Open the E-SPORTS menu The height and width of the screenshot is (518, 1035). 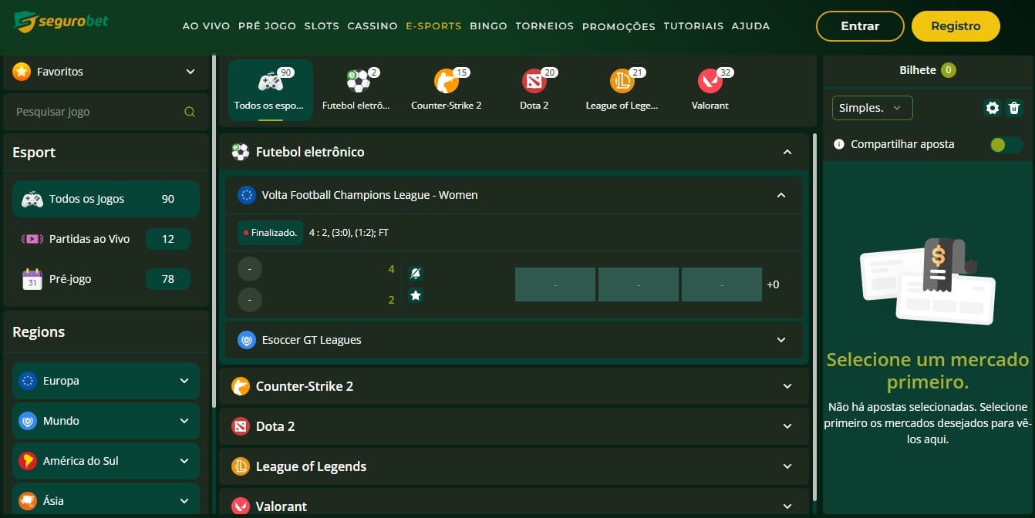(433, 25)
